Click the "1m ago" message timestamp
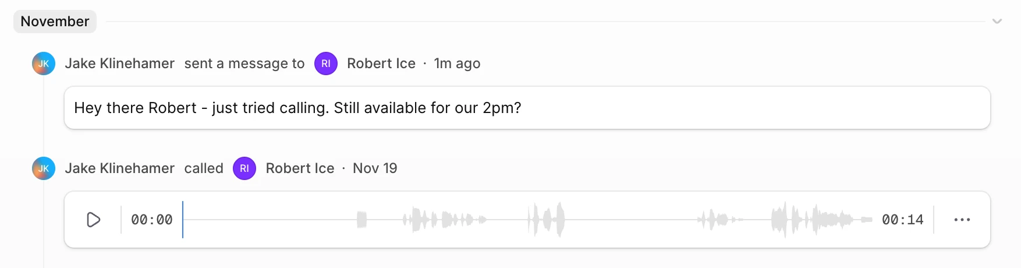Viewport: 1021px width, 268px height. click(x=457, y=64)
